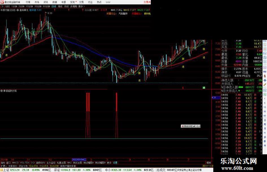
Task: Expand the 更多 periods list
Action: tap(81, 6)
